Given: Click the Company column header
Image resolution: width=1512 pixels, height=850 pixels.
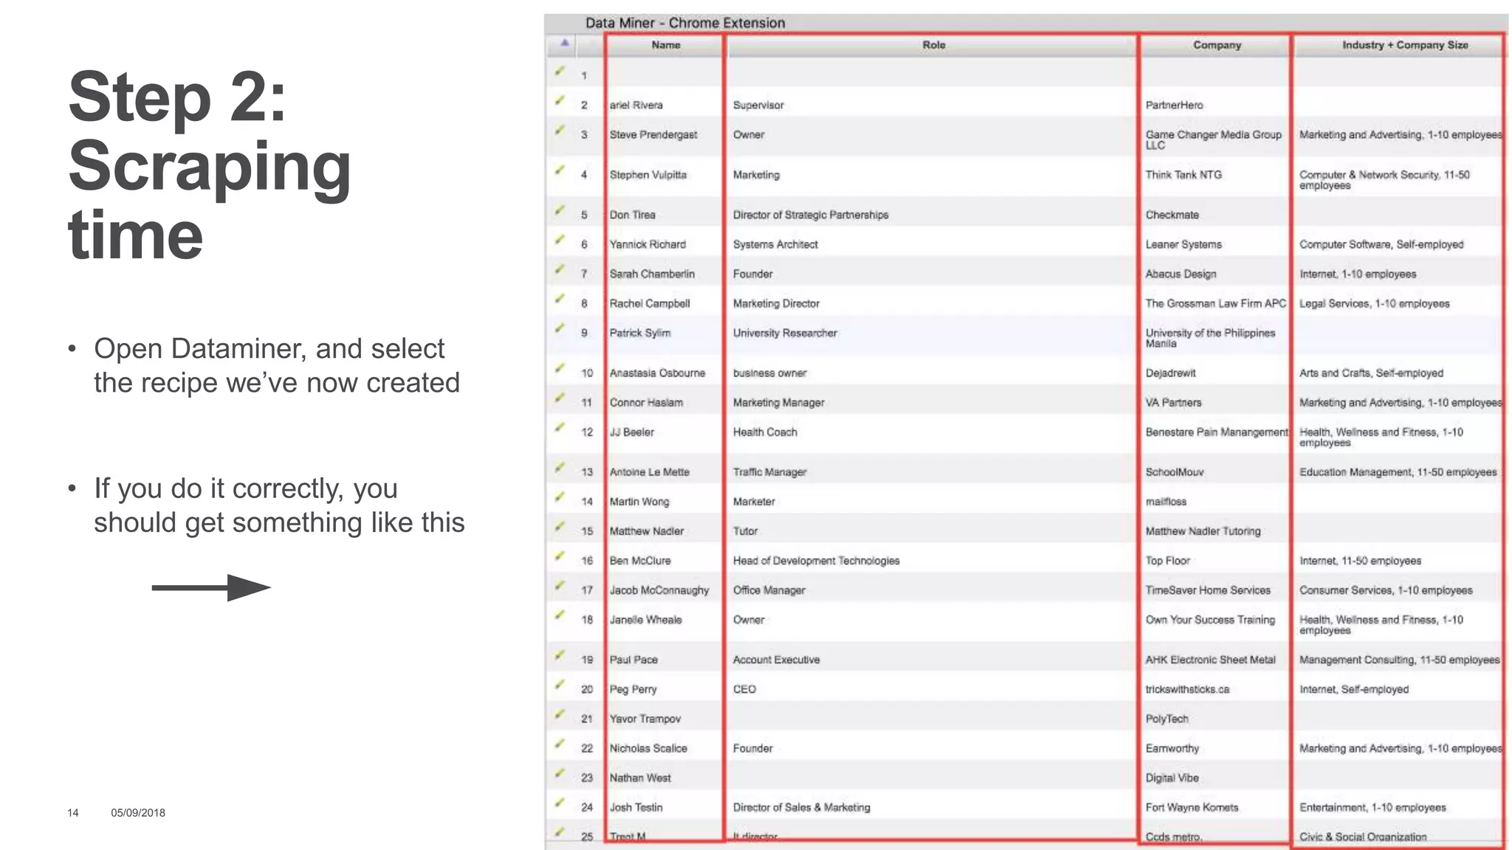Looking at the screenshot, I should coord(1217,45).
